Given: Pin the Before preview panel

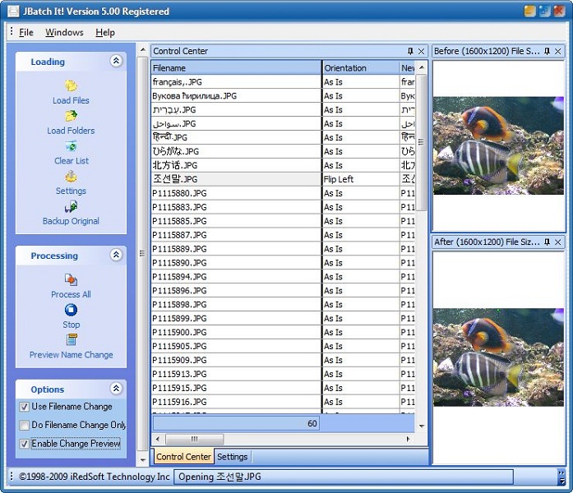Looking at the screenshot, I should [x=547, y=51].
